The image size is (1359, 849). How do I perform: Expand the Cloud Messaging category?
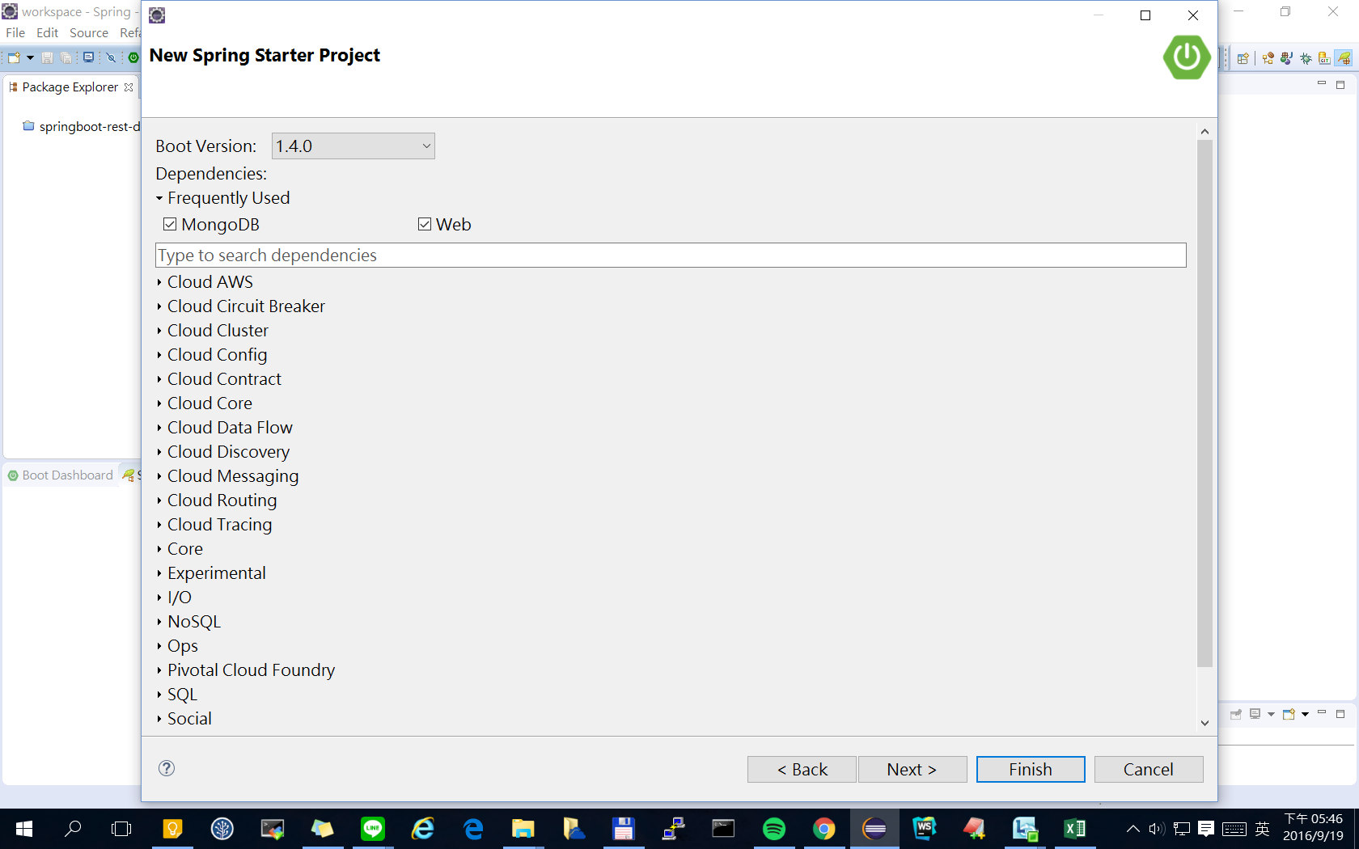coord(159,476)
